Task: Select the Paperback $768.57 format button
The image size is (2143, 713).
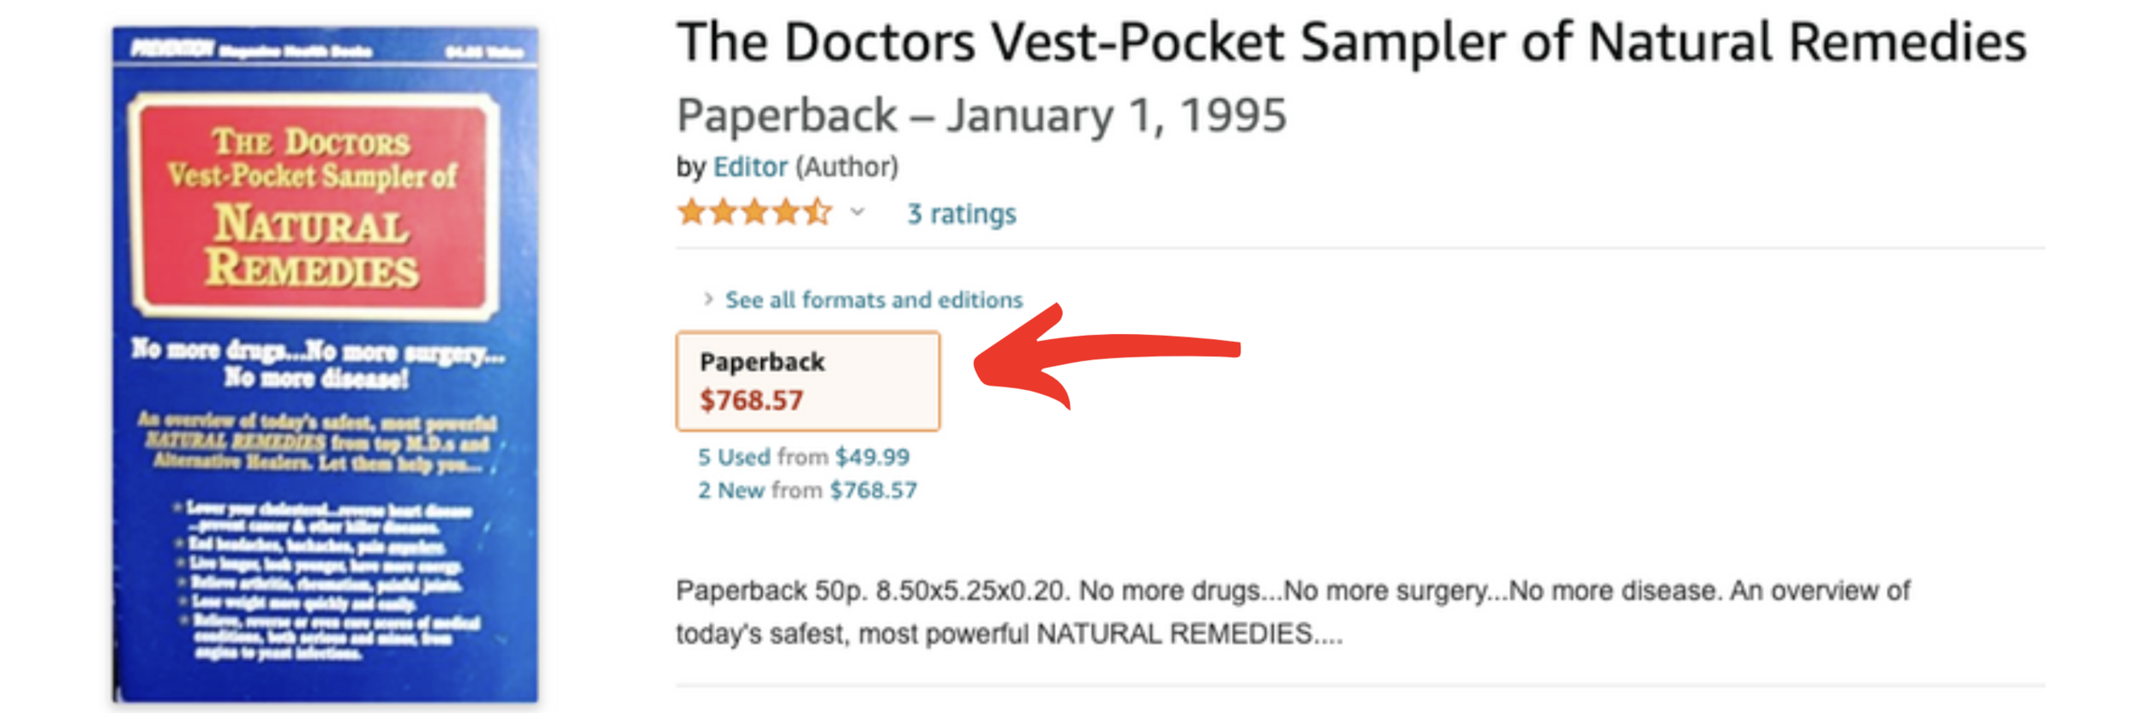Action: coord(808,381)
